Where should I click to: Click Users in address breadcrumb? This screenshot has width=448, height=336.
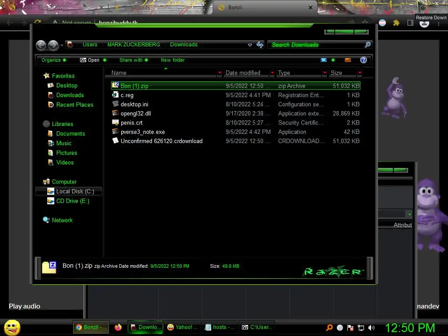click(90, 45)
